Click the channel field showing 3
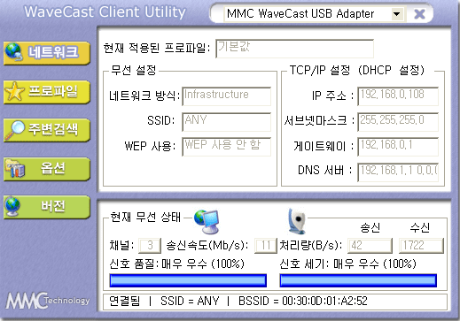Image resolution: width=460 pixels, height=321 pixels. (150, 246)
